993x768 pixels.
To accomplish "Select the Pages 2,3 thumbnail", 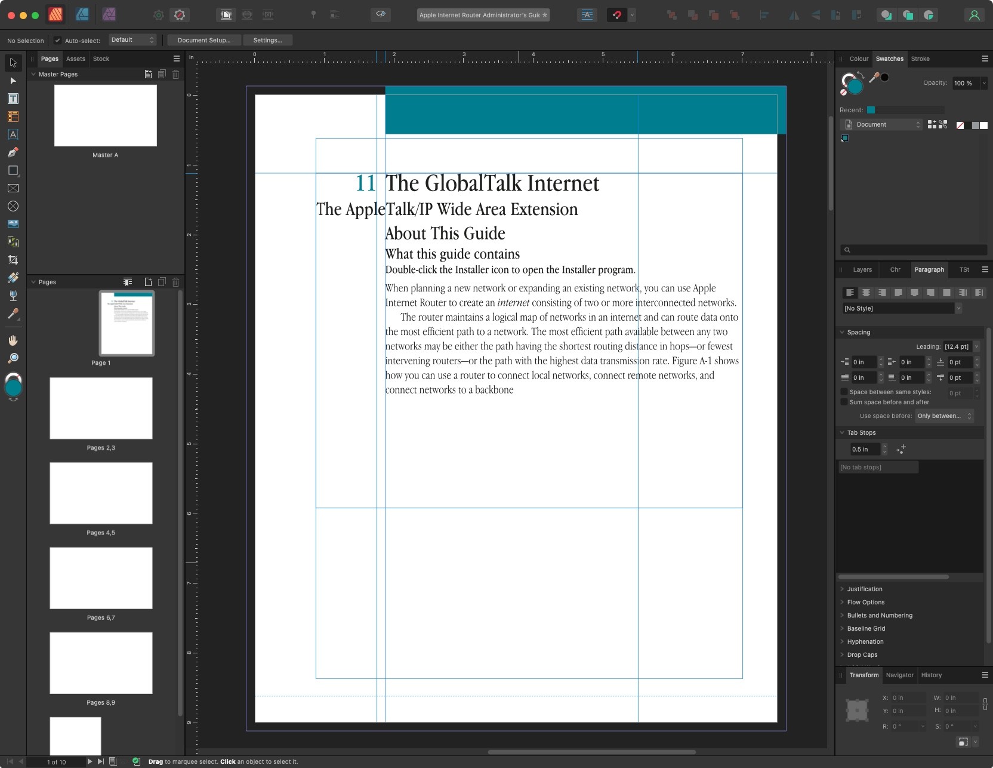I will (x=101, y=408).
